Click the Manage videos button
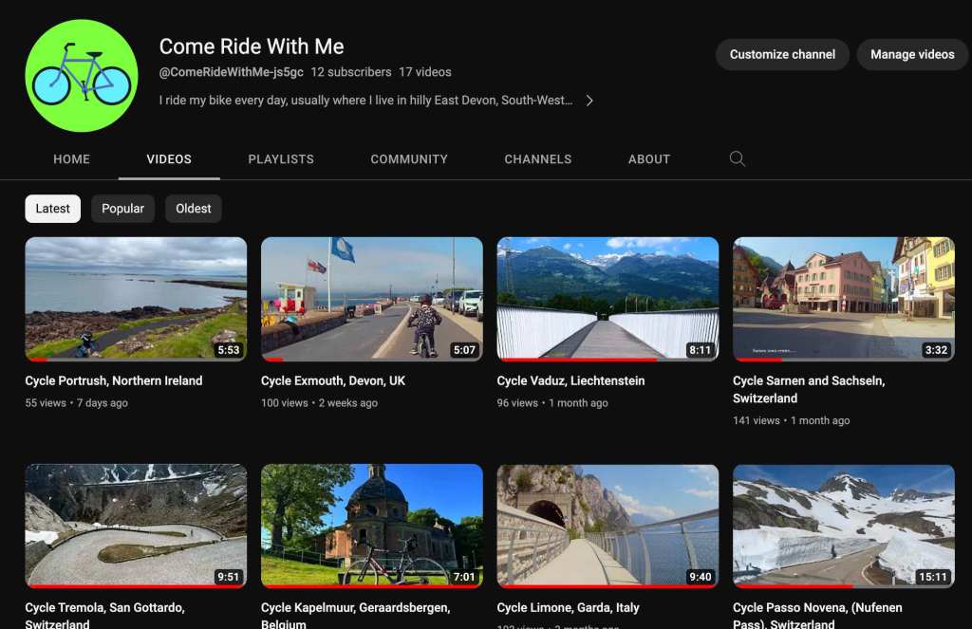This screenshot has height=629, width=972. pyautogui.click(x=912, y=55)
